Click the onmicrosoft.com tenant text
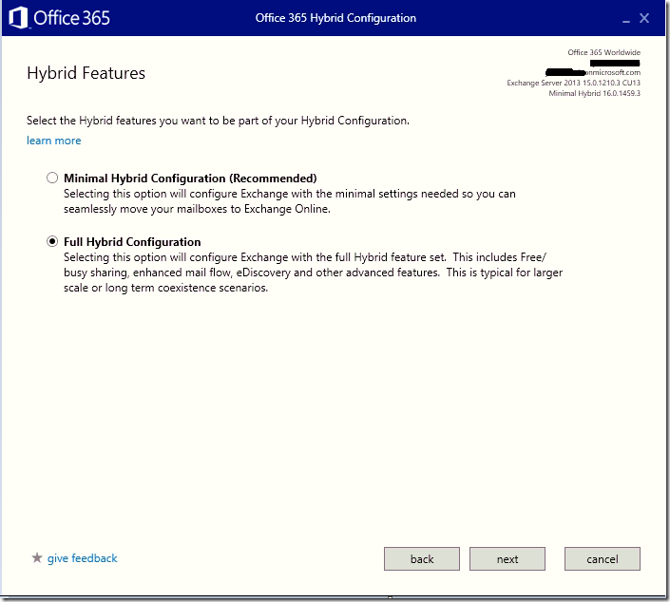670x602 pixels. [x=613, y=72]
